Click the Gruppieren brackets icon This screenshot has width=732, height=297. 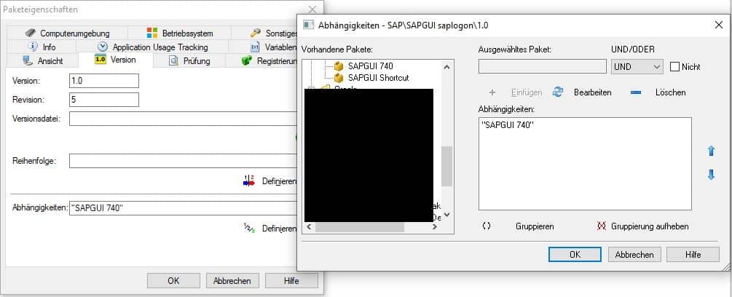point(487,226)
